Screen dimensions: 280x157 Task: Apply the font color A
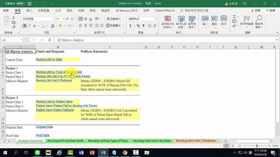click(60, 26)
